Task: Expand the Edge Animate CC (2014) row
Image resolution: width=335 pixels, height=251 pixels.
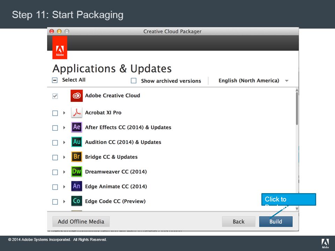Action: pyautogui.click(x=64, y=187)
